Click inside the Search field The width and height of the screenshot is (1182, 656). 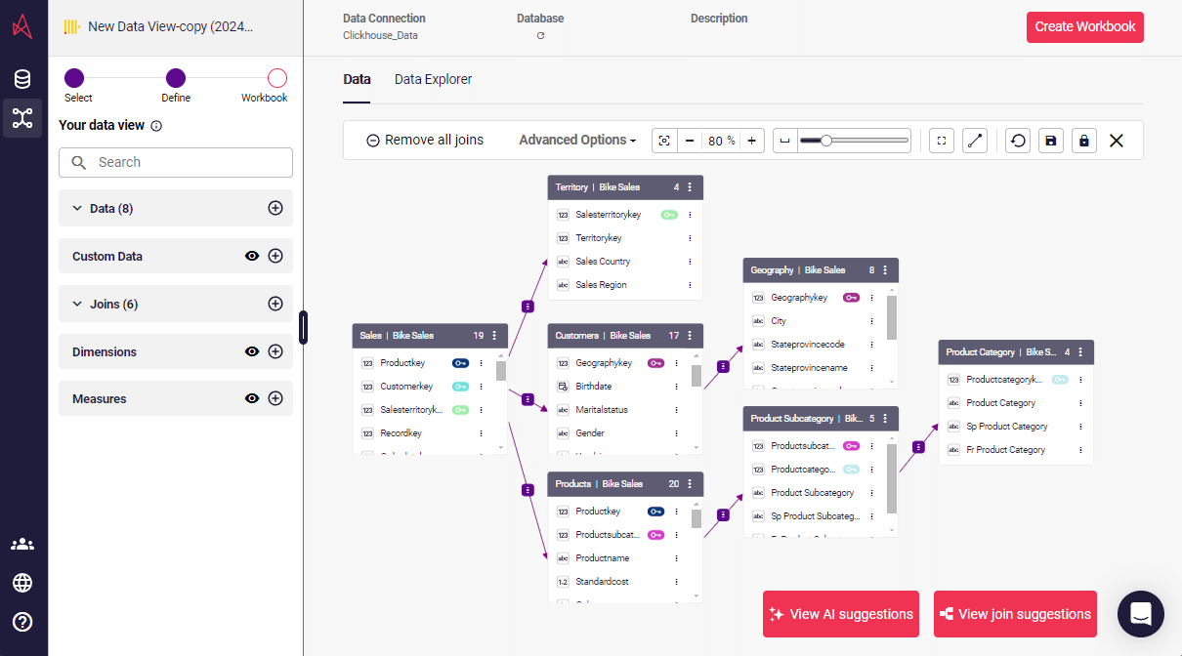coord(176,162)
